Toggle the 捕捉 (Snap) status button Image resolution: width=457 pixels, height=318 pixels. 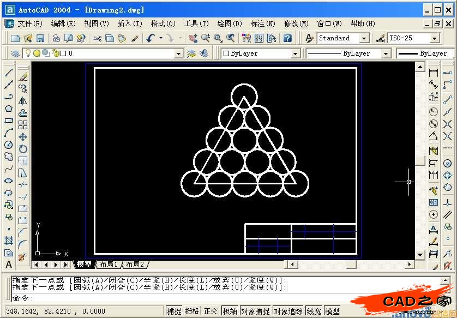(x=175, y=311)
